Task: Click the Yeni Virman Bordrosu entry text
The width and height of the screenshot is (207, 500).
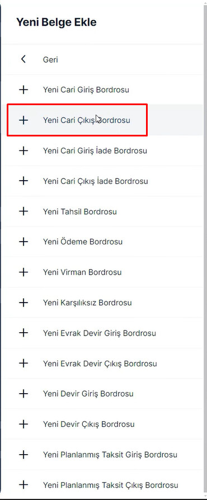Action: [x=82, y=272]
